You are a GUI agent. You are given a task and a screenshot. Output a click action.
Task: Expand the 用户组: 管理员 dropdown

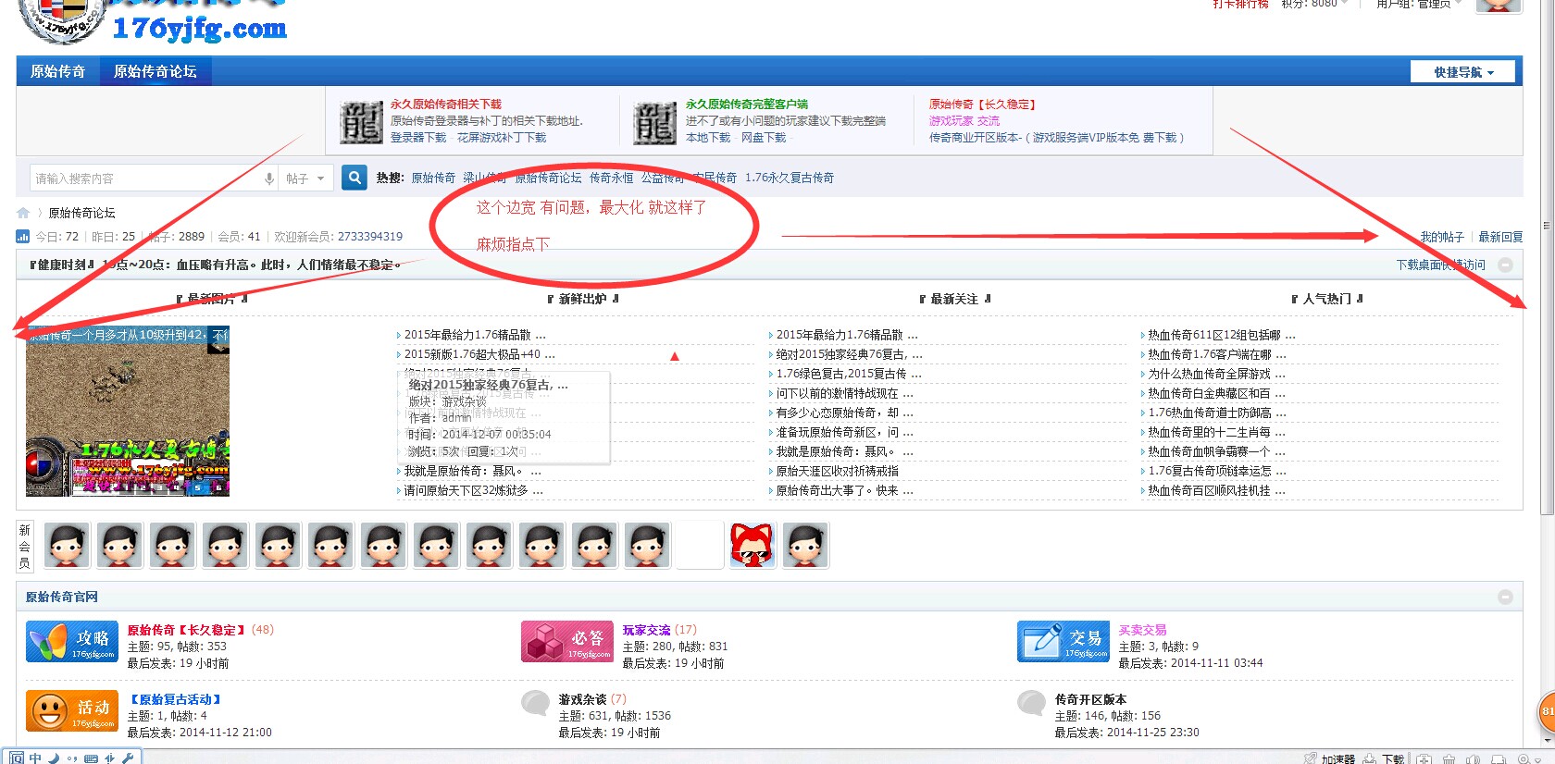pos(1419,5)
